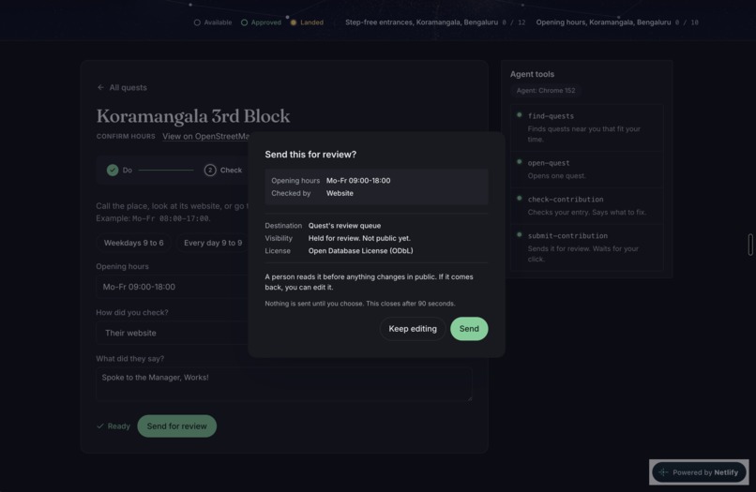The image size is (756, 492).
Task: Select the find-quests agent tool
Action: coord(587,127)
